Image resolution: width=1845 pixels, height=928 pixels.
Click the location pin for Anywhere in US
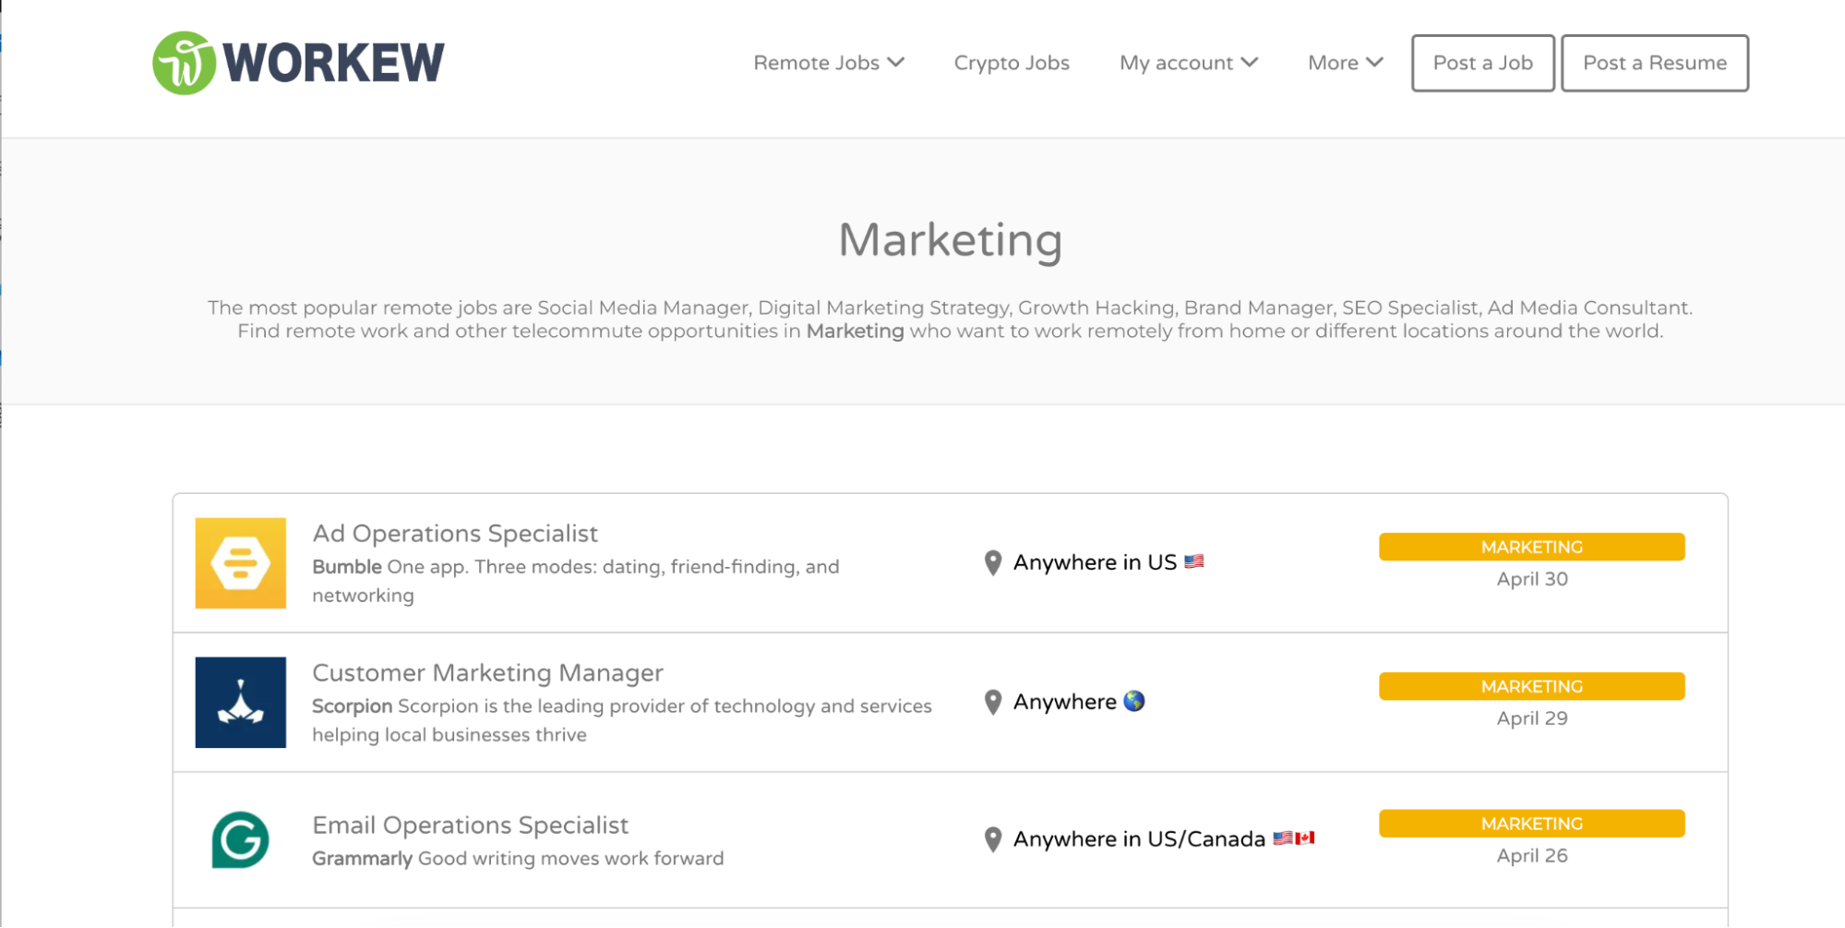click(x=993, y=562)
